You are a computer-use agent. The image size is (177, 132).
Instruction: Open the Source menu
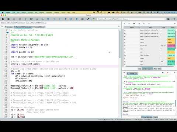[x=31, y=12]
